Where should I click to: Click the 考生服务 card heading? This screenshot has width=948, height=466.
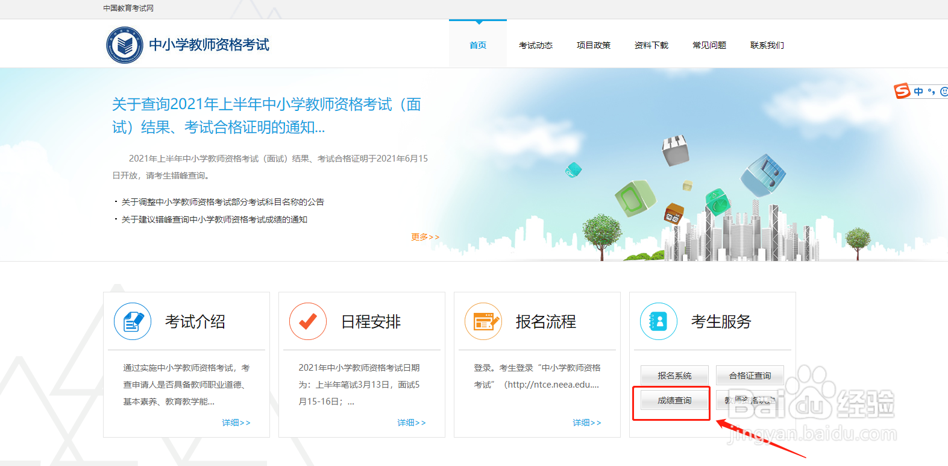721,321
